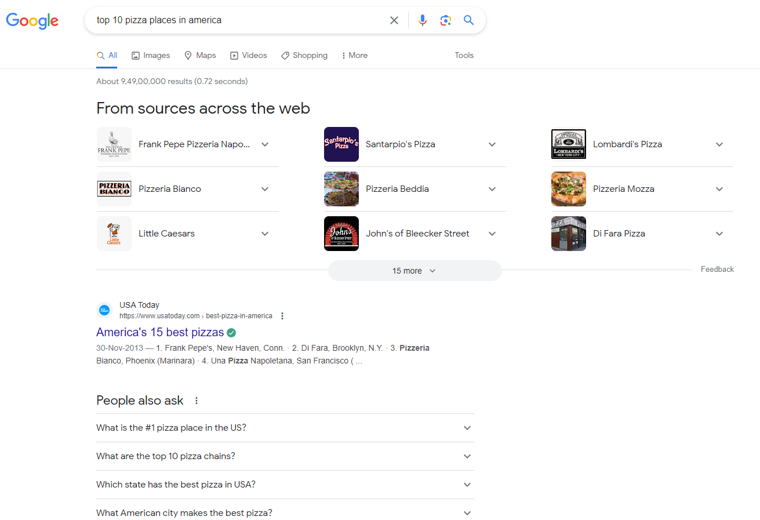760x520 pixels.
Task: Expand question about #1 pizza place
Action: [285, 428]
